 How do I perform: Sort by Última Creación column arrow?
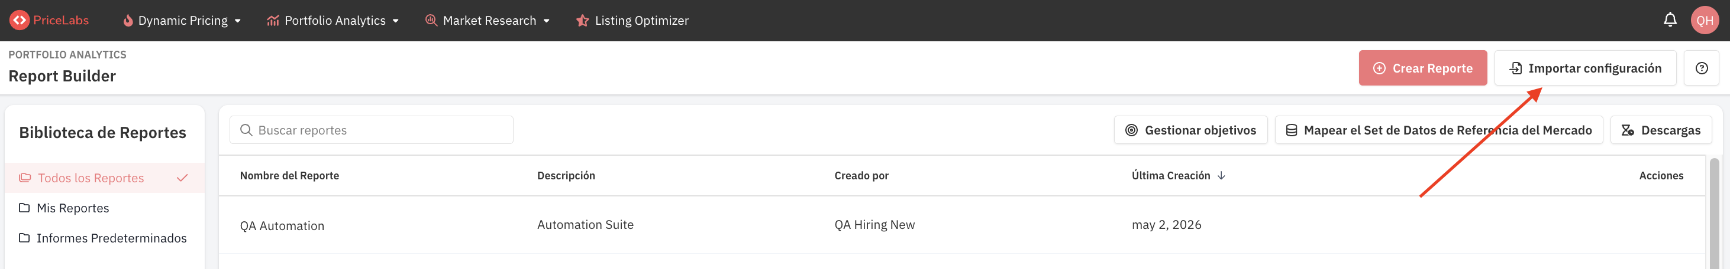tap(1221, 175)
